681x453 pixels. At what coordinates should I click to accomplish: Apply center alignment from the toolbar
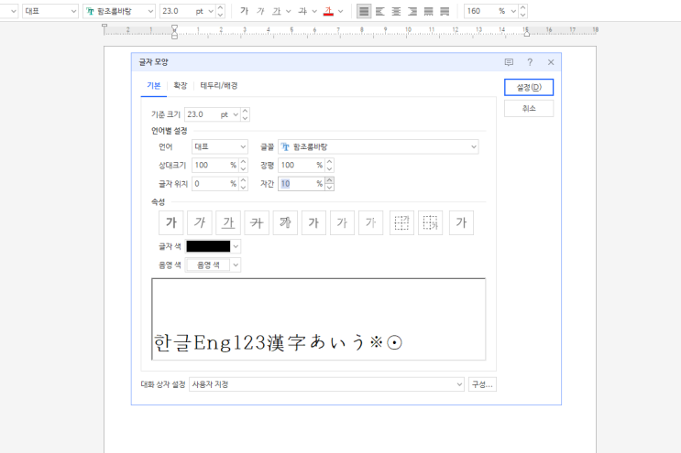point(396,11)
